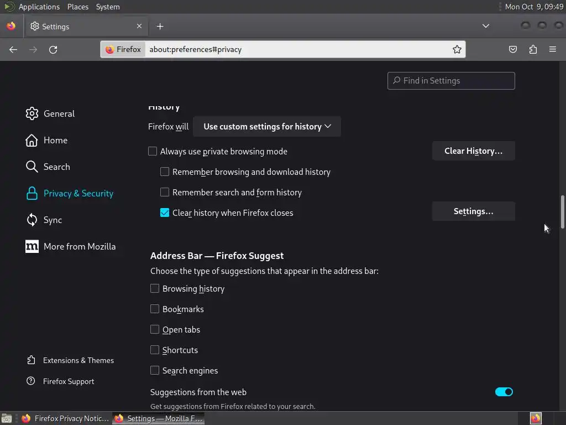Click the Search magnifier icon in sidebar
Screen dimensions: 566x425
[x=32, y=167]
